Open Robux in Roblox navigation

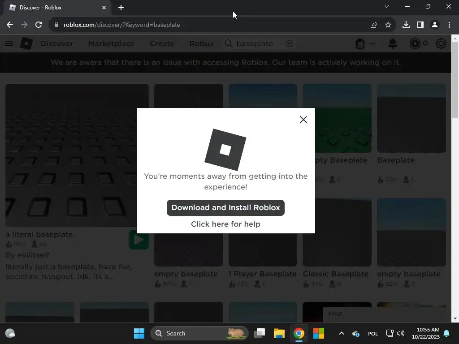click(201, 43)
